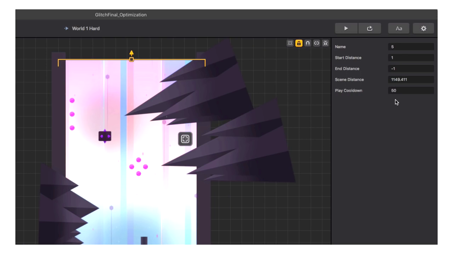This screenshot has height=254, width=453.
Task: Toggle the yellow lock button
Action: tap(299, 43)
